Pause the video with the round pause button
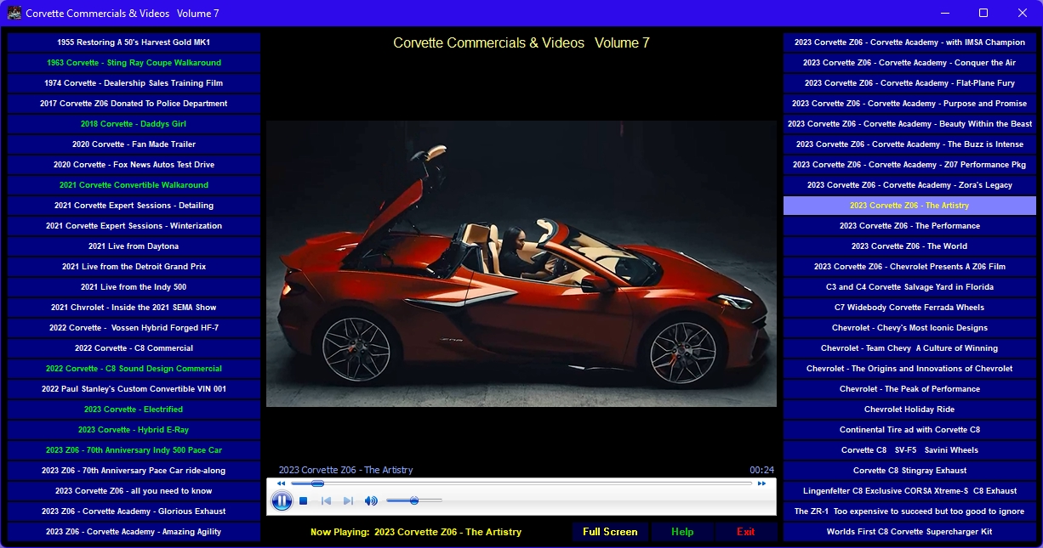Image resolution: width=1043 pixels, height=548 pixels. coord(282,501)
